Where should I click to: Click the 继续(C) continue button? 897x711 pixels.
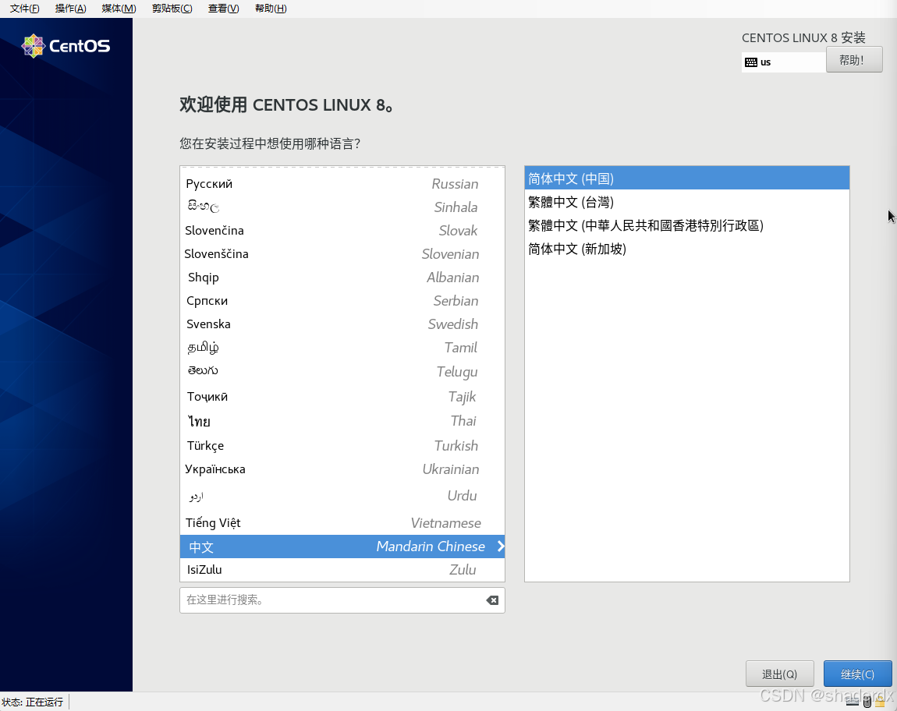[857, 674]
